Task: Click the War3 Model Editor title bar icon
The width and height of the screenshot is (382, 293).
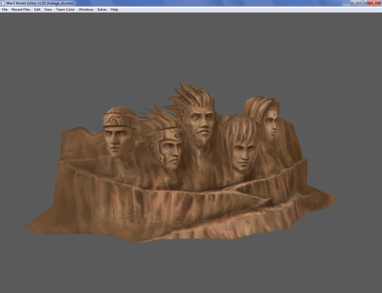Action: pos(3,3)
